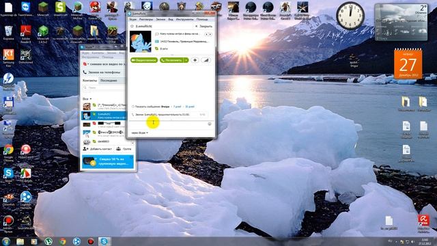Click the Skype icon in the taskbar
437x246 pixels.
point(104,241)
